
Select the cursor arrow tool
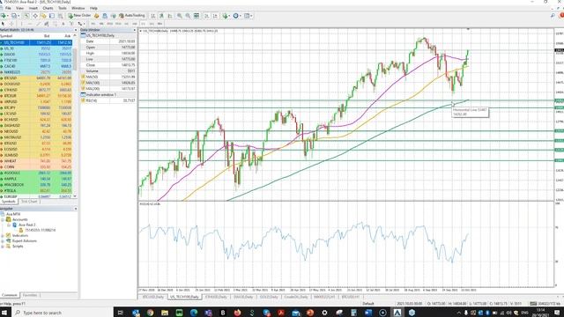pos(4,24)
